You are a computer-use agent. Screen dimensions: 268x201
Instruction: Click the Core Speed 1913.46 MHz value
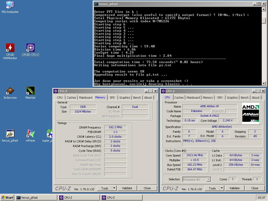coord(195,155)
